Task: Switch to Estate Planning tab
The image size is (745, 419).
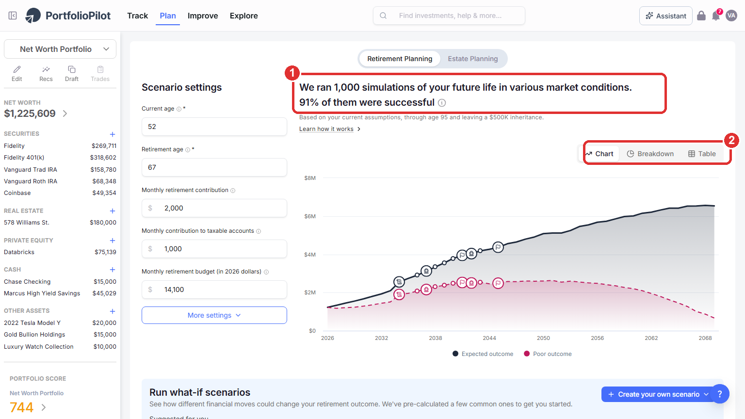Action: click(473, 59)
